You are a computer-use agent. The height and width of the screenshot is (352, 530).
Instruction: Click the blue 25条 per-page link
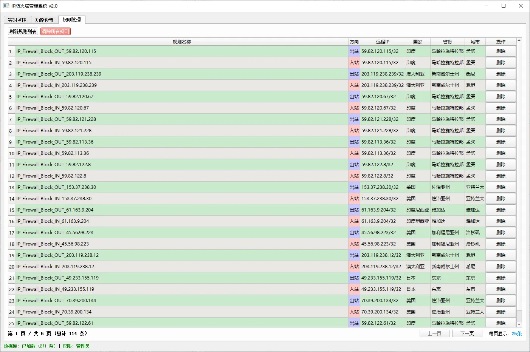point(517,333)
